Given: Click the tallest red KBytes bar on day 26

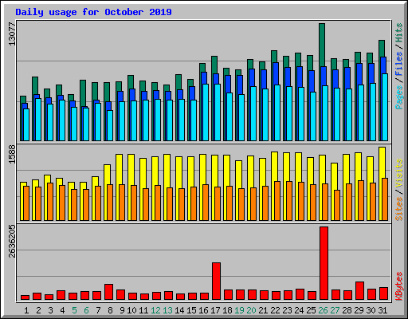Looking at the screenshot, I should pyautogui.click(x=324, y=263).
